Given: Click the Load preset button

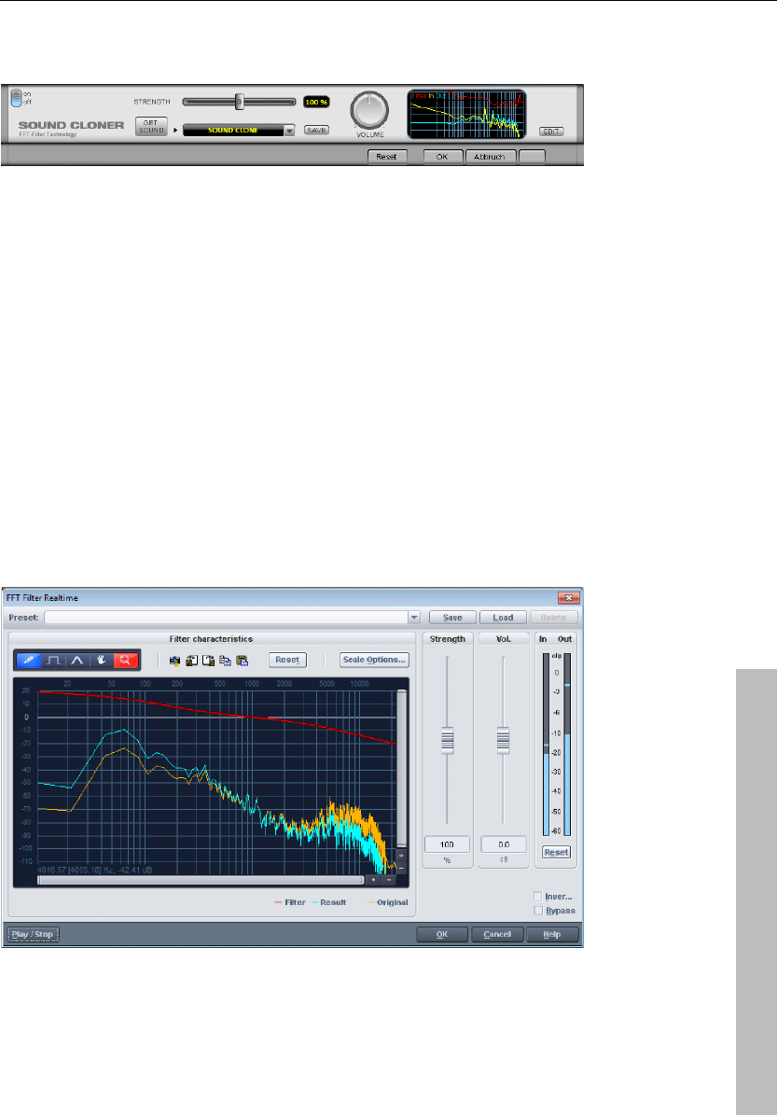Looking at the screenshot, I should tap(504, 618).
